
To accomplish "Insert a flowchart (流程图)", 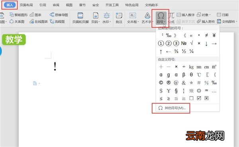I will pyautogui.click(x=57, y=21).
